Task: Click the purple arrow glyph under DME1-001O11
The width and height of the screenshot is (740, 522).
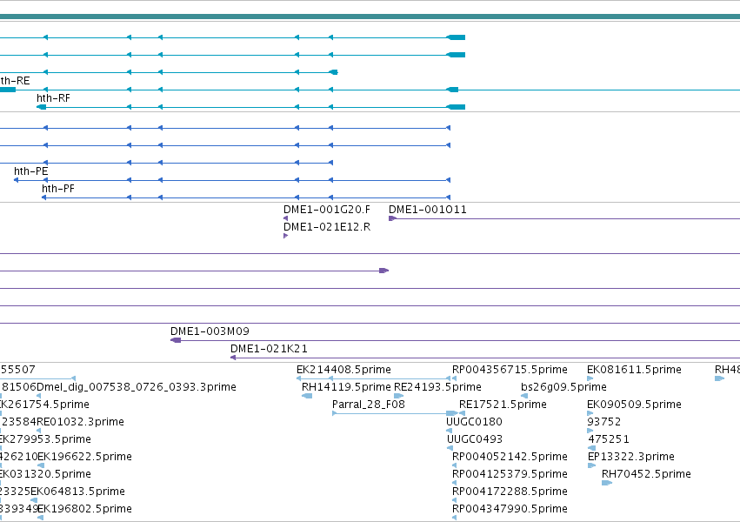Action: [392, 218]
